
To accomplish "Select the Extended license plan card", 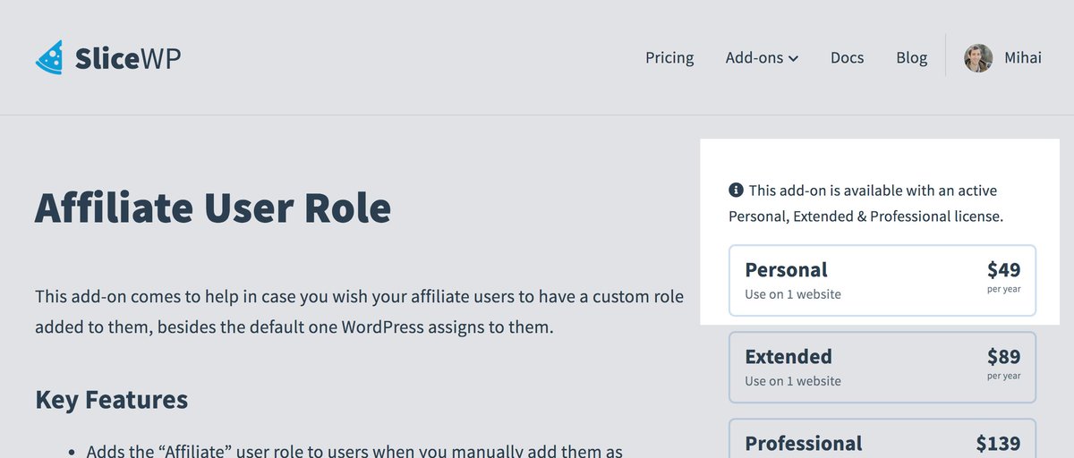I will (x=882, y=367).
